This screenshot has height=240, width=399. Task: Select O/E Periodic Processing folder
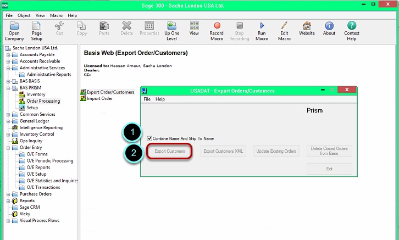point(50,161)
